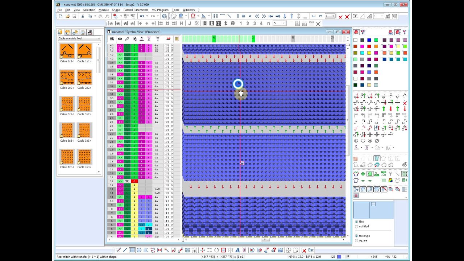
Task: Expand the Copy dropdown arrow
Action: click(95, 16)
